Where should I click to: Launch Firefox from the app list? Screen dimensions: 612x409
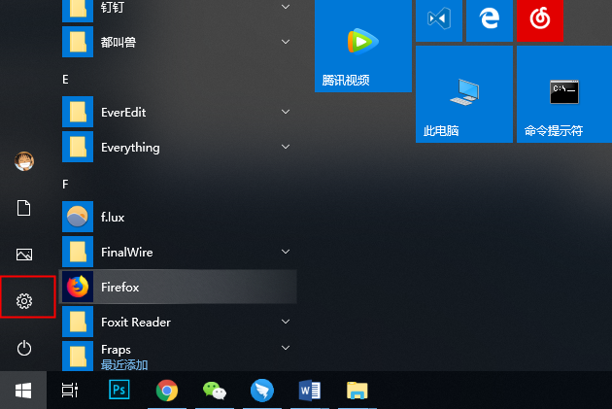pyautogui.click(x=178, y=287)
